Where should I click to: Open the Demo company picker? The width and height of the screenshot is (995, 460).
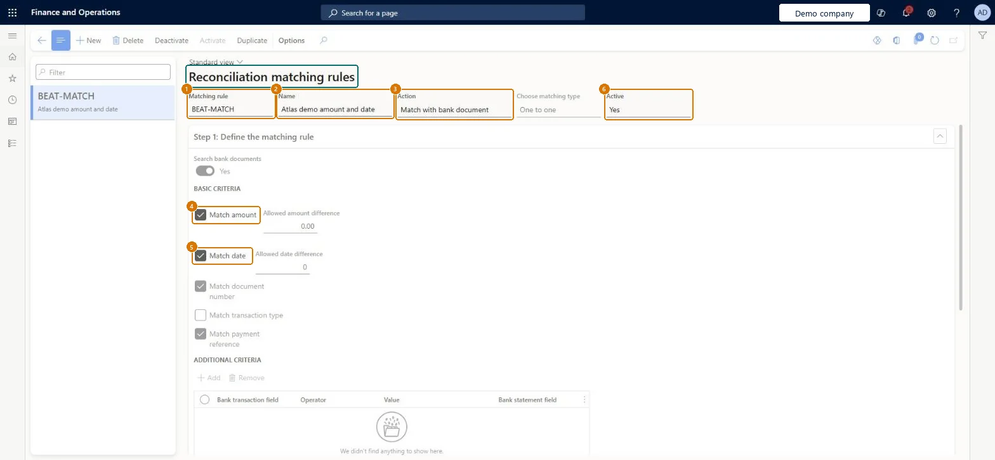(x=824, y=13)
